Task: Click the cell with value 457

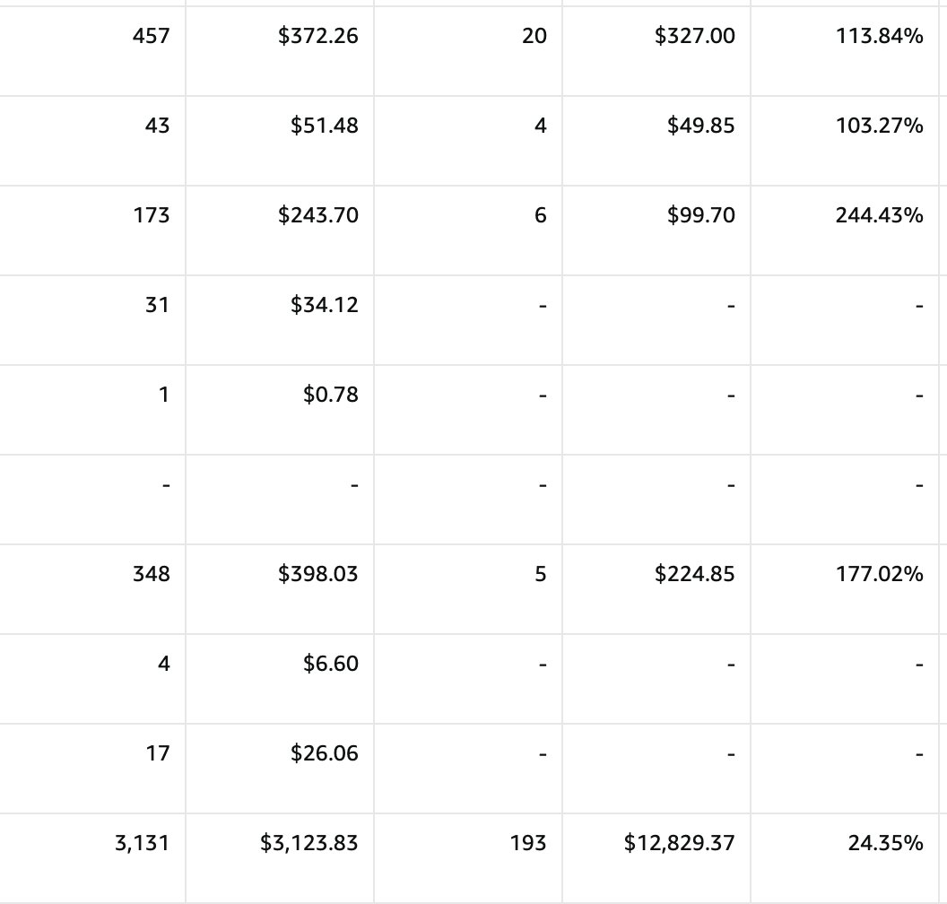Action: pyautogui.click(x=91, y=51)
